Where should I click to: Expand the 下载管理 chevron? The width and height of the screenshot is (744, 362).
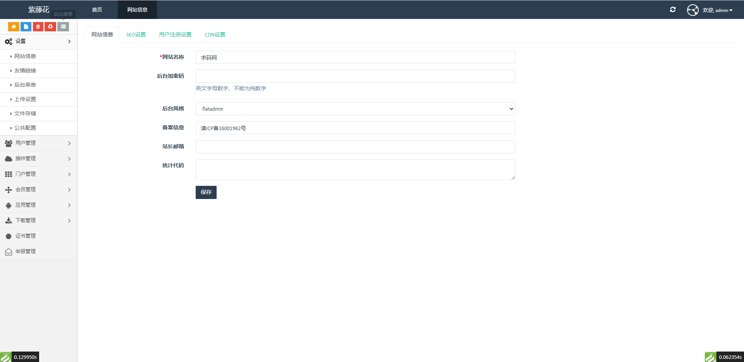coord(69,221)
